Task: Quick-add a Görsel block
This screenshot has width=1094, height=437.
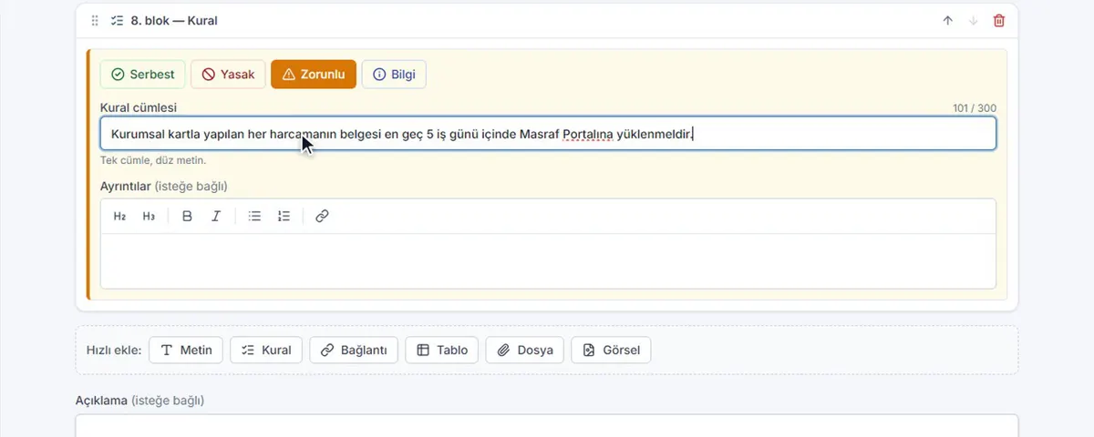Action: [611, 351]
